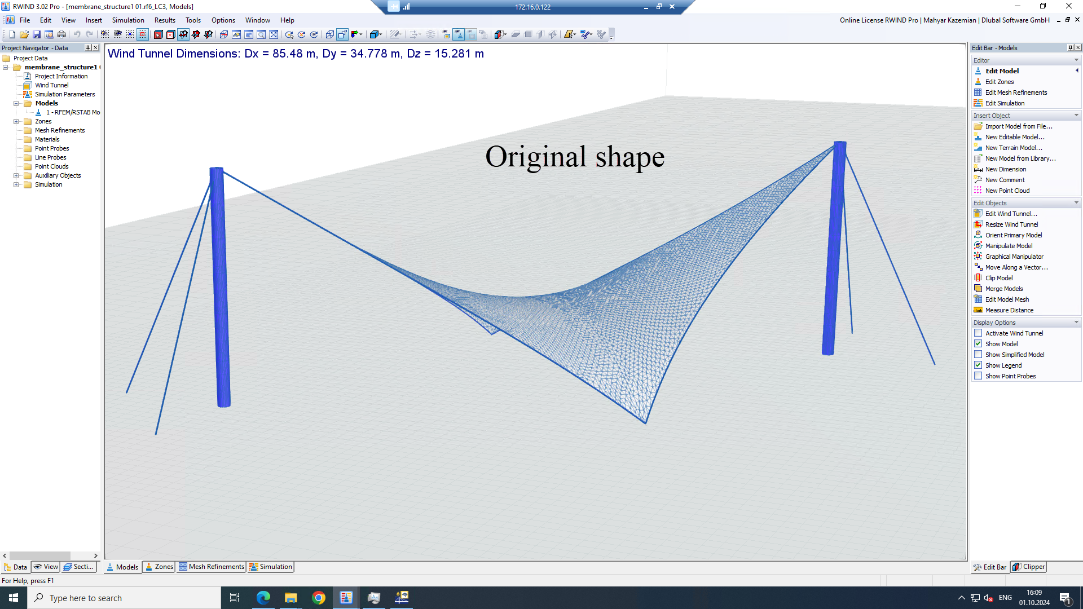Click the New Editable Model button
Viewport: 1083px width, 609px height.
pyautogui.click(x=1014, y=137)
